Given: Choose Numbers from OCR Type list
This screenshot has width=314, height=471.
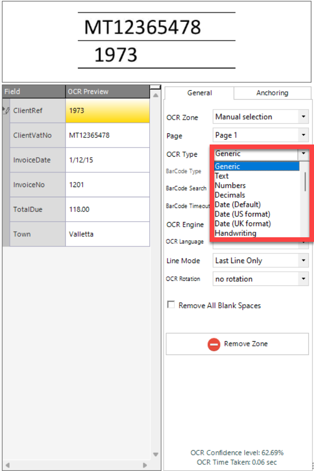Looking at the screenshot, I should (x=230, y=186).
